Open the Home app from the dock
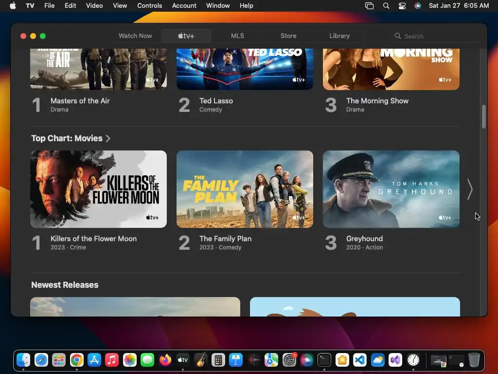Screen dimensions: 498x374 coord(342,360)
